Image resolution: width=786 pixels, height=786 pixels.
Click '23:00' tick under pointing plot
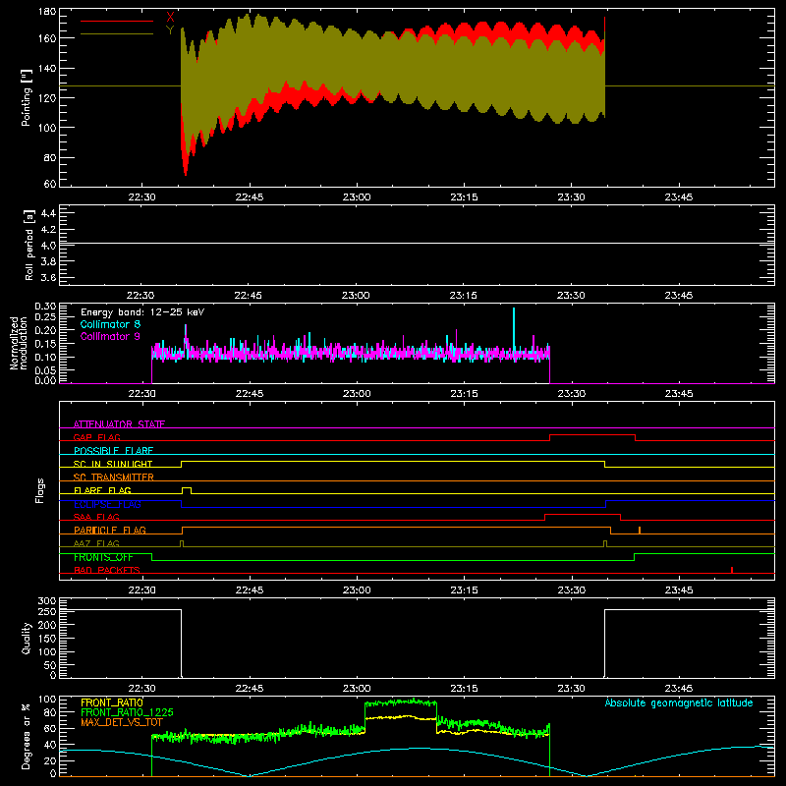[x=357, y=197]
